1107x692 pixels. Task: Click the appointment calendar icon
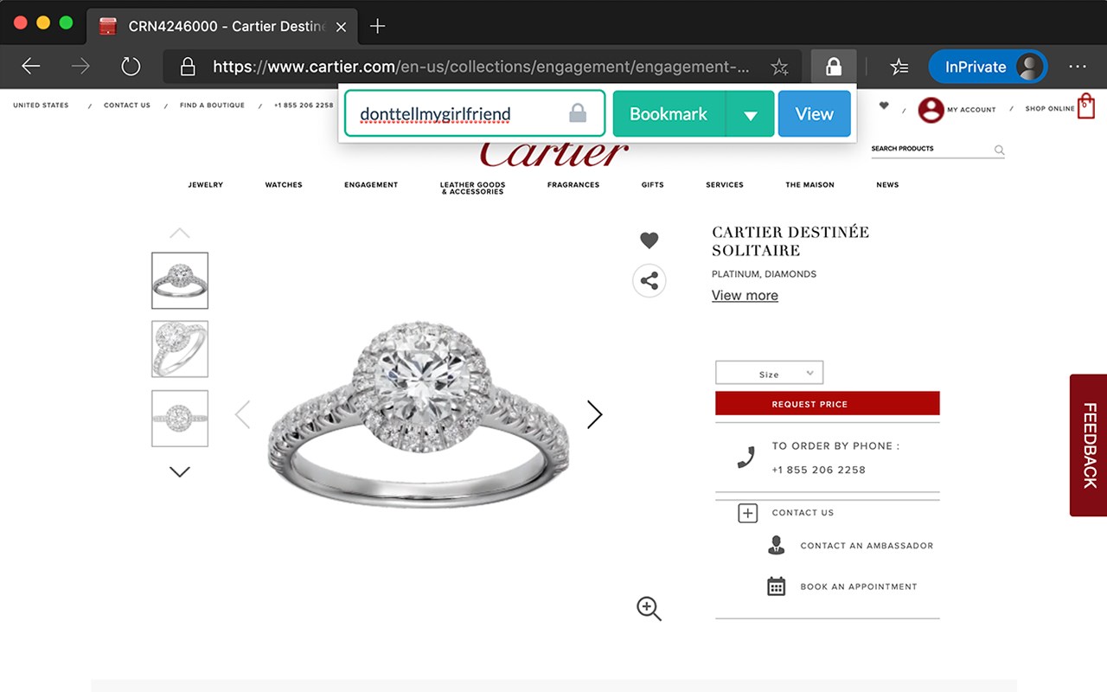pos(777,586)
